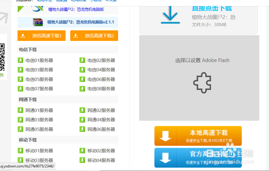Open 移动04服务器 download link
Viewport: 269px width, 171px height.
pos(101,160)
